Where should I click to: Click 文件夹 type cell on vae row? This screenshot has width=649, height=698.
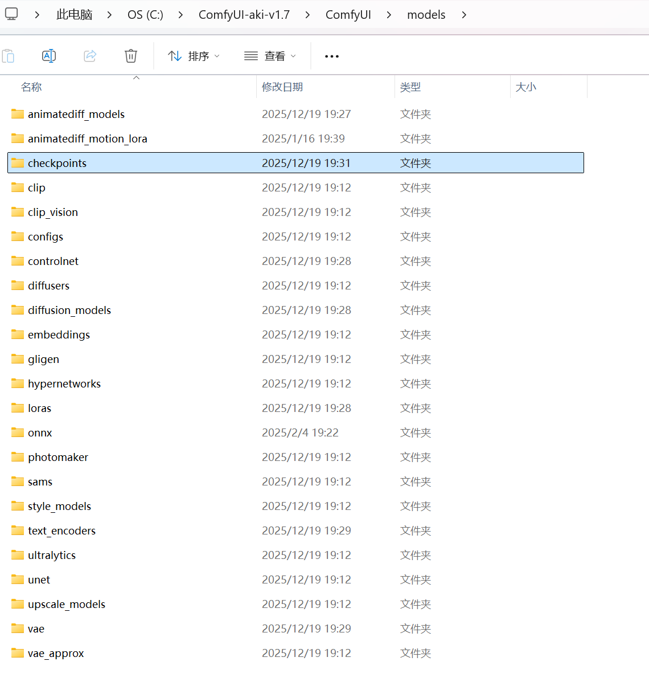point(416,628)
